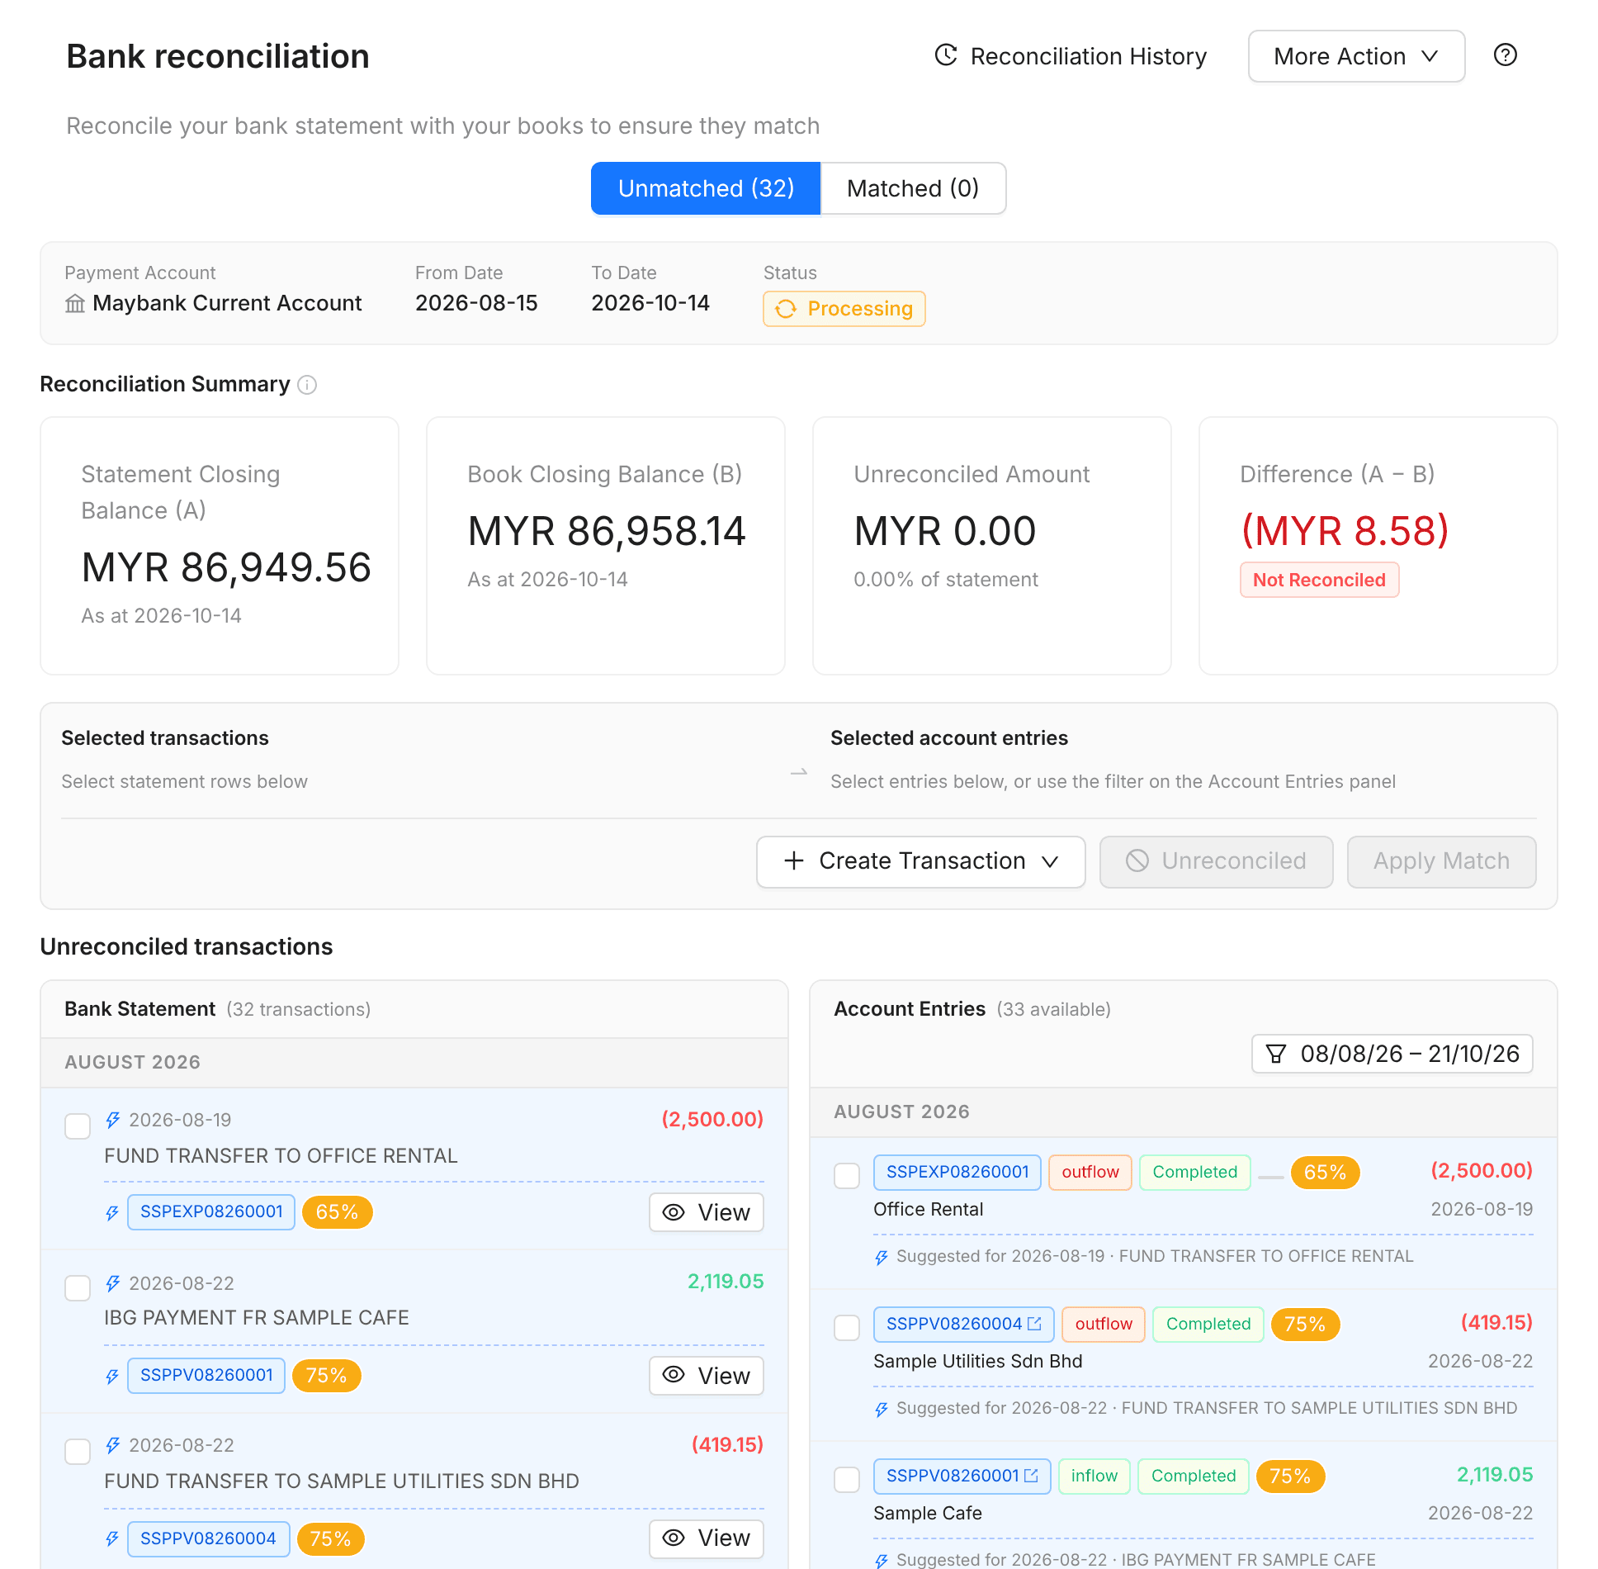
Task: View the IBG PAYMENT FR SAMPLE CAFE match
Action: click(707, 1376)
